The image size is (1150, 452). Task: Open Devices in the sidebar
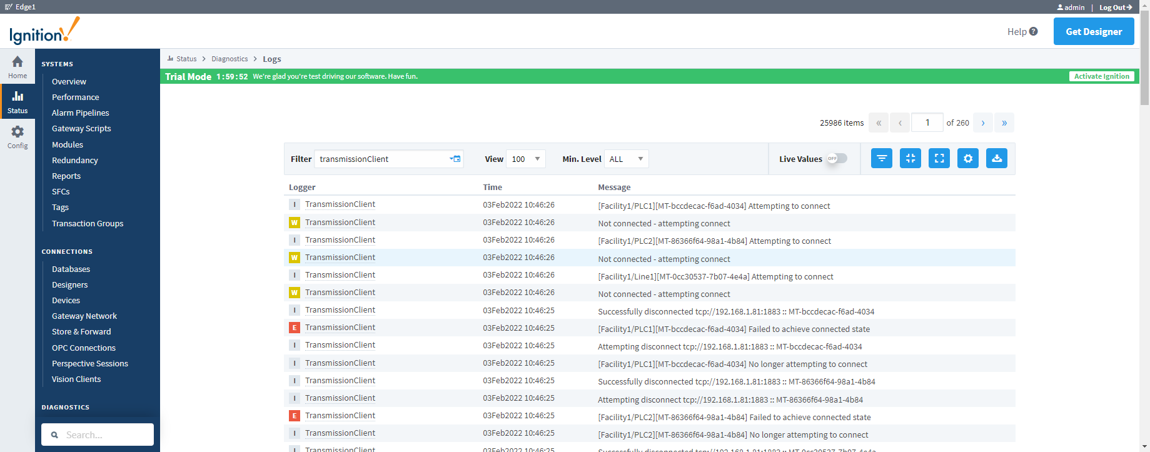point(66,301)
